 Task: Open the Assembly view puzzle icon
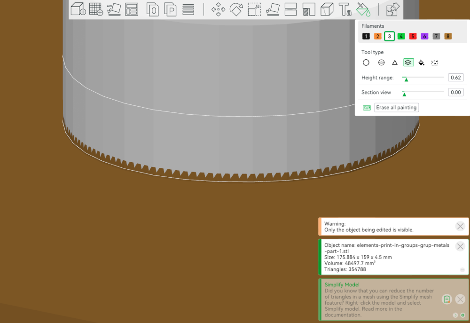click(392, 9)
